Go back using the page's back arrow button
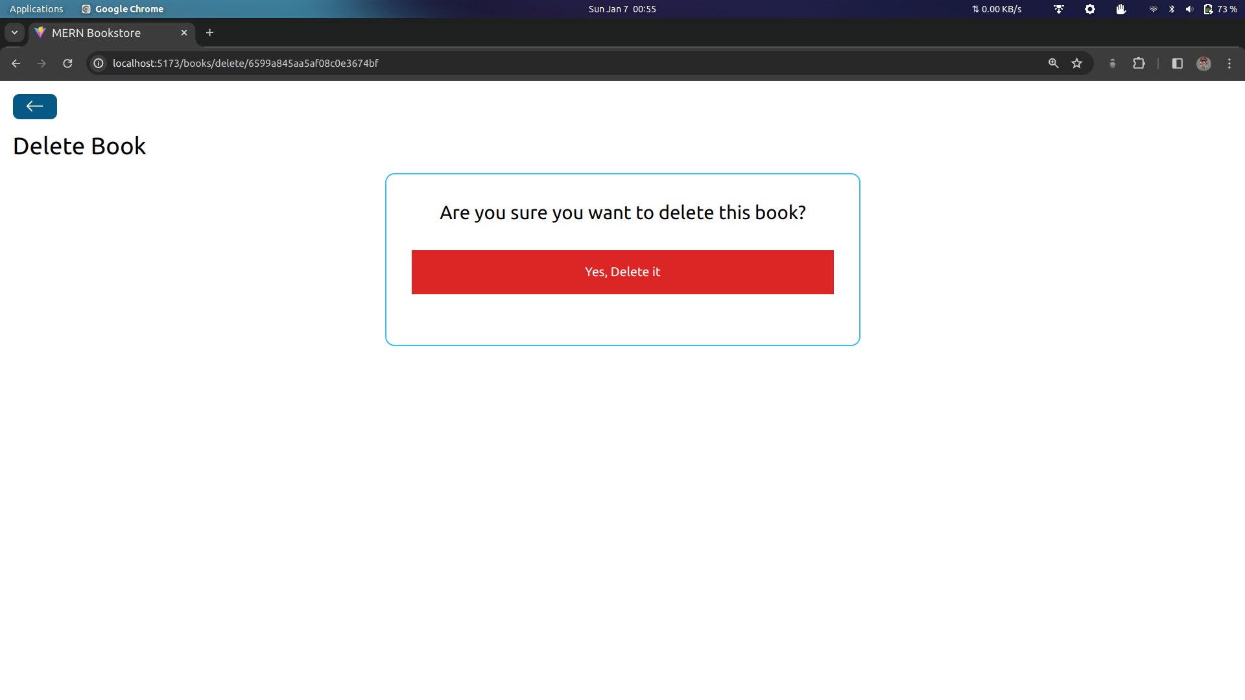 point(34,106)
